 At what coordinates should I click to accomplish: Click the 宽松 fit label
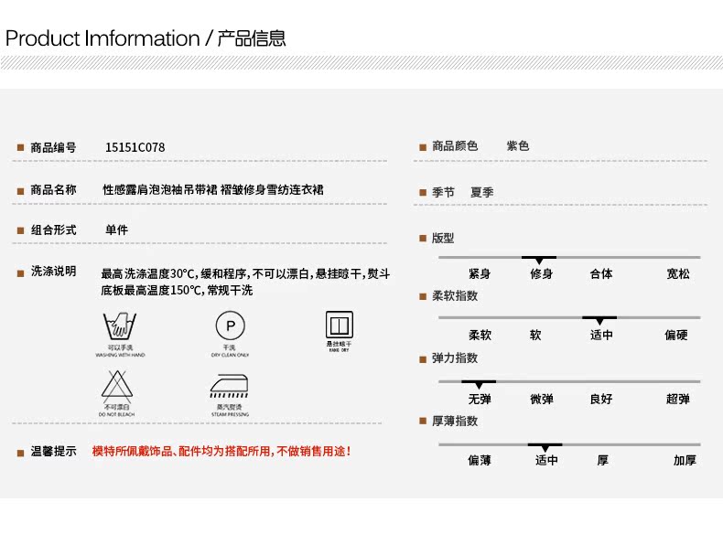[x=678, y=274]
